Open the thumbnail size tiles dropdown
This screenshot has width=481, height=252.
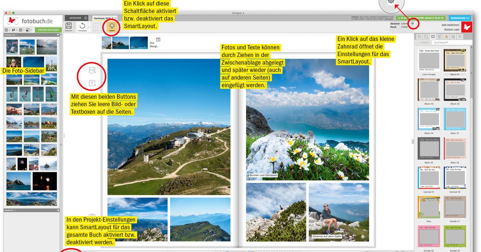point(22,30)
